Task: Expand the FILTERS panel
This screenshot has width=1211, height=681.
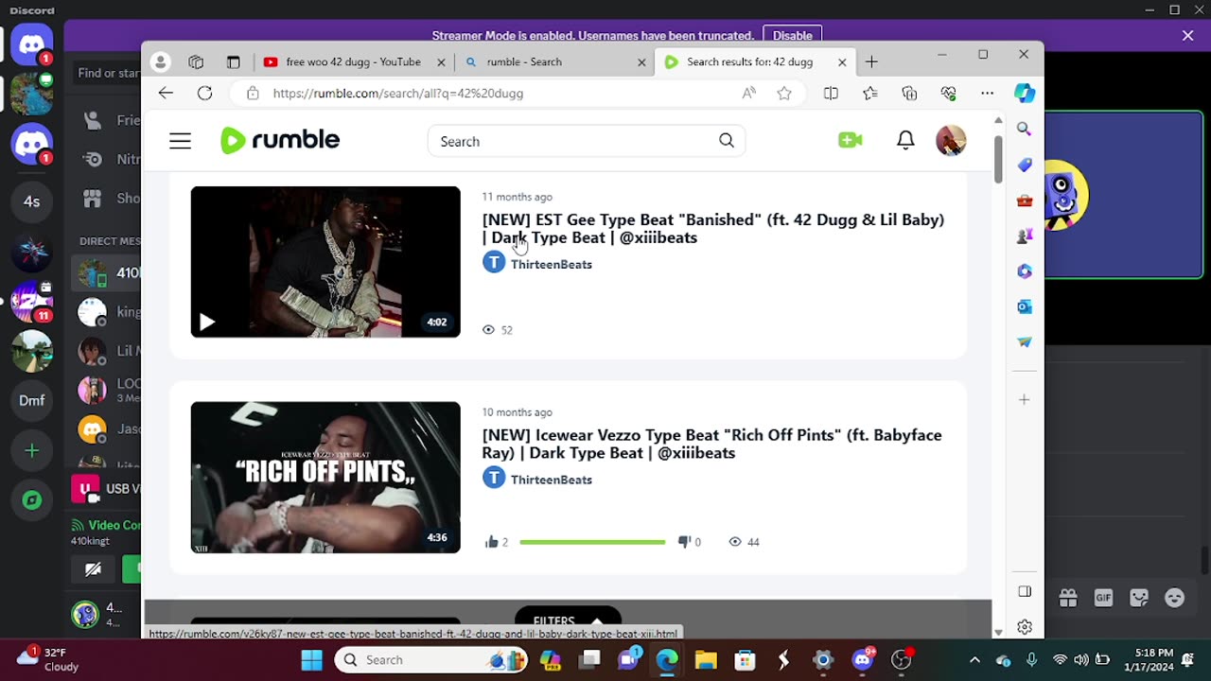Action: (568, 620)
